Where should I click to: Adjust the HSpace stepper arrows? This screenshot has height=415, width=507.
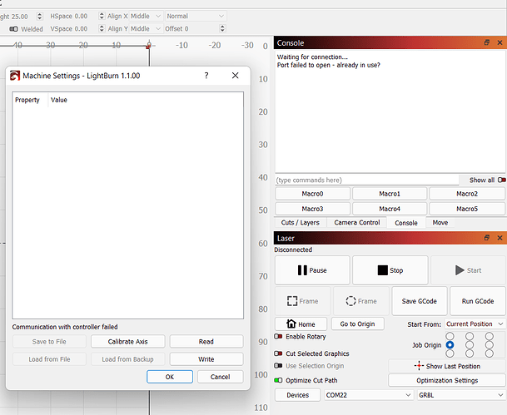pos(102,16)
